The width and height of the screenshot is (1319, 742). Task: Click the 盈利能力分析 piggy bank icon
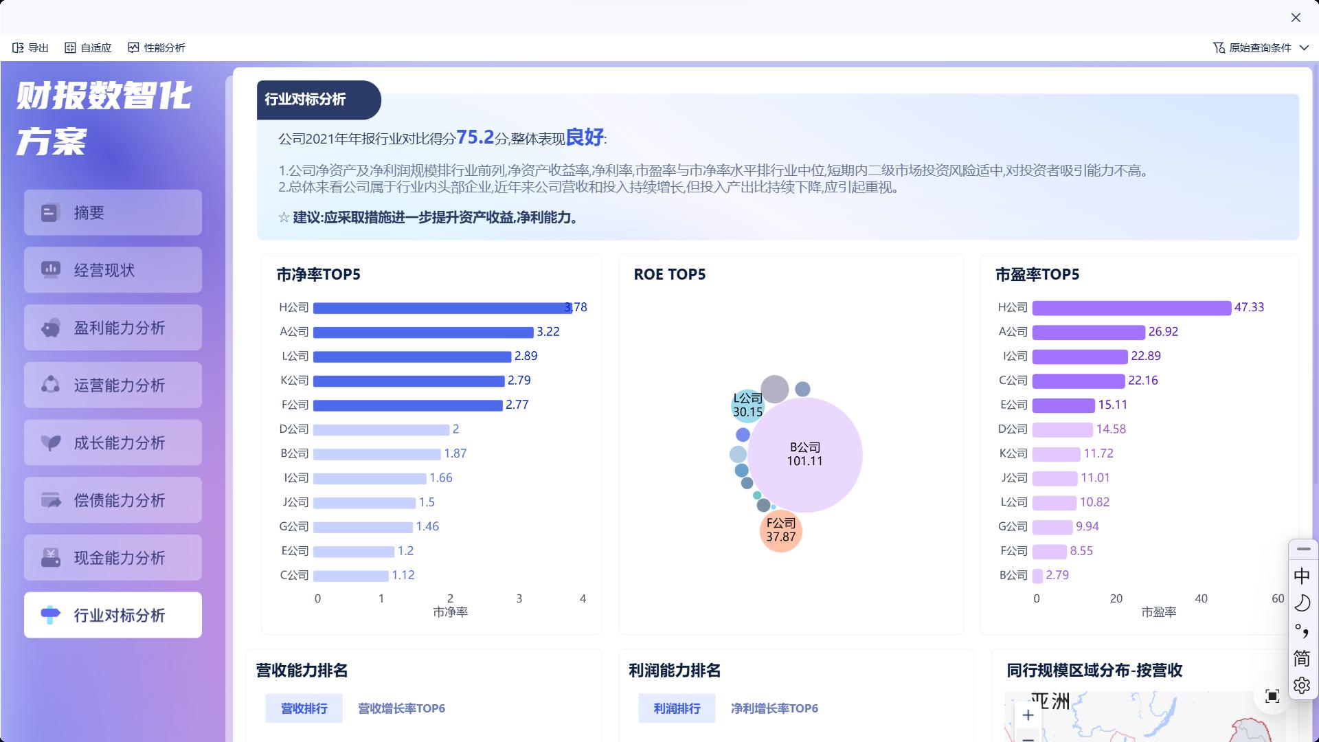pos(50,328)
